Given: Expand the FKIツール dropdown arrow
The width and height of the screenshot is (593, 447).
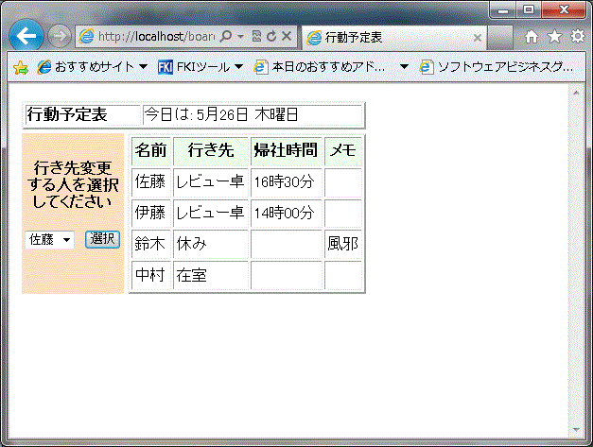Looking at the screenshot, I should (x=238, y=67).
